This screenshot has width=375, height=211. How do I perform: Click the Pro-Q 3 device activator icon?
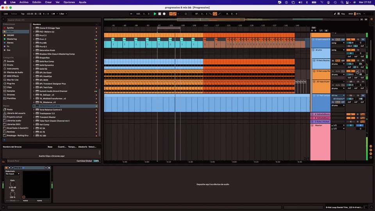click(6, 168)
